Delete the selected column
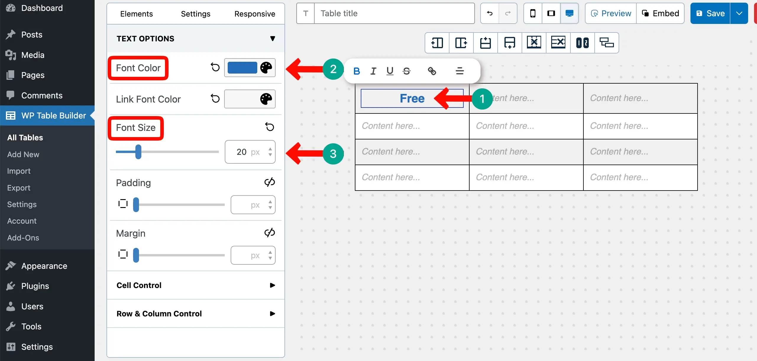The image size is (757, 361). pyautogui.click(x=534, y=43)
